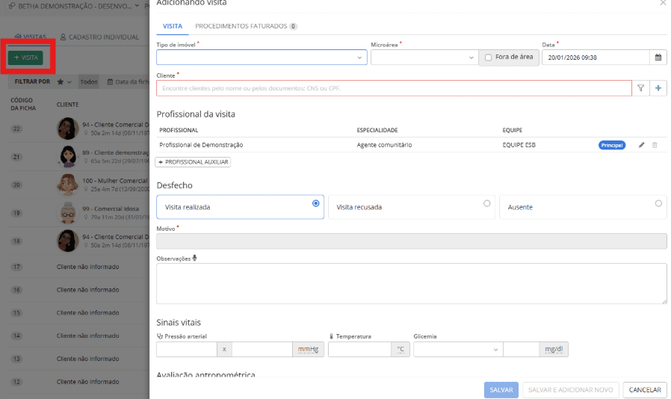Delete the professional with trash icon
671x399 pixels.
(655, 145)
